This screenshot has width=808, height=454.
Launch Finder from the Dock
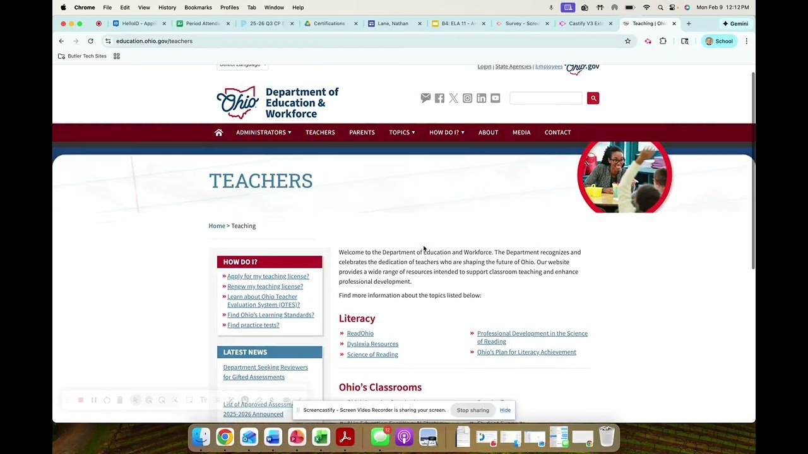tap(201, 437)
